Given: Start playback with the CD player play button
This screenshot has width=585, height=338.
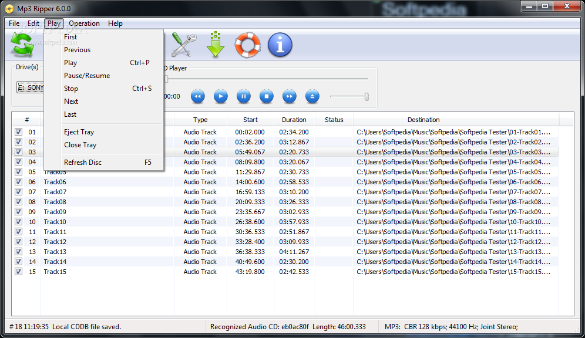Looking at the screenshot, I should pos(220,96).
